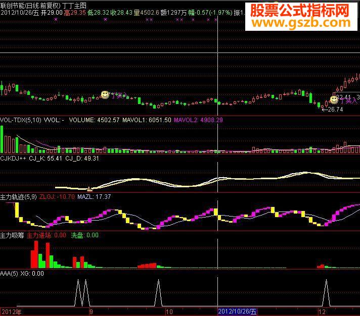The image size is (360, 316).
Task: Click the red 主力进场: 0.00 readout
Action: tap(47, 235)
